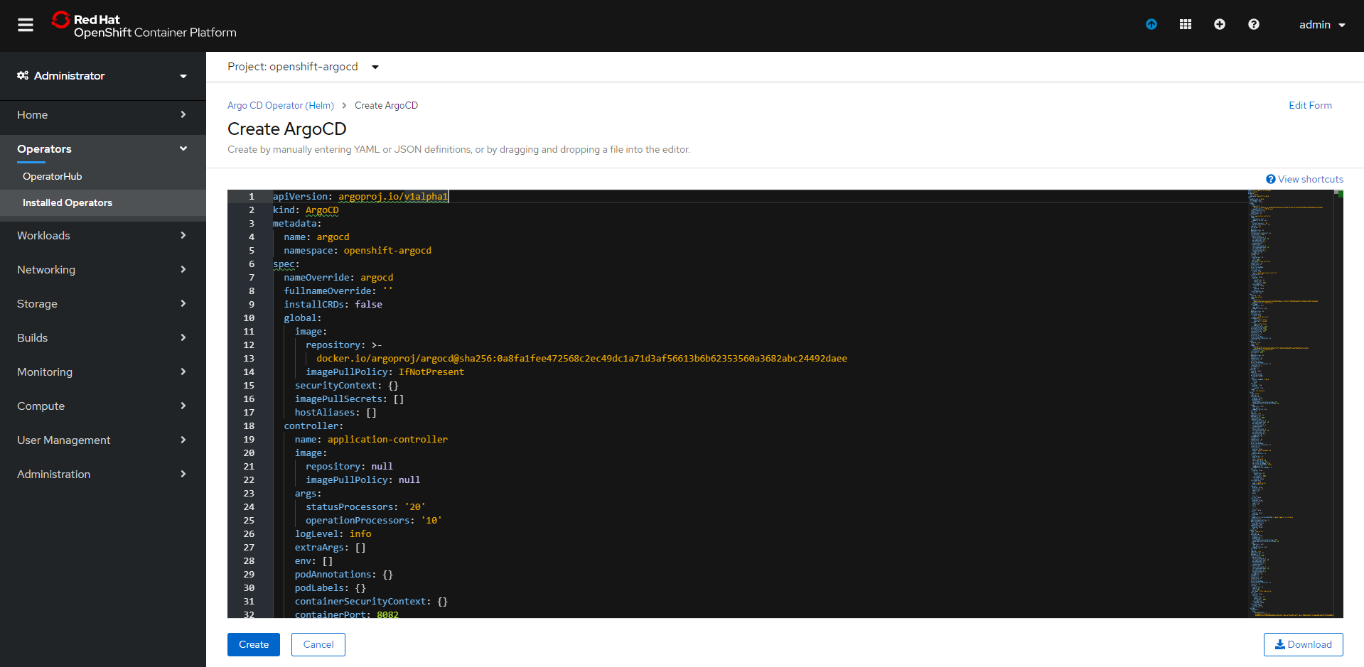Click the blue cluster update arrow icon
This screenshot has width=1364, height=667.
(1151, 24)
